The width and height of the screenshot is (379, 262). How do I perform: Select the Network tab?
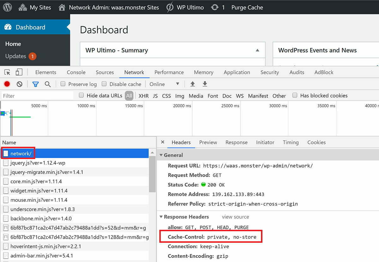(x=134, y=72)
